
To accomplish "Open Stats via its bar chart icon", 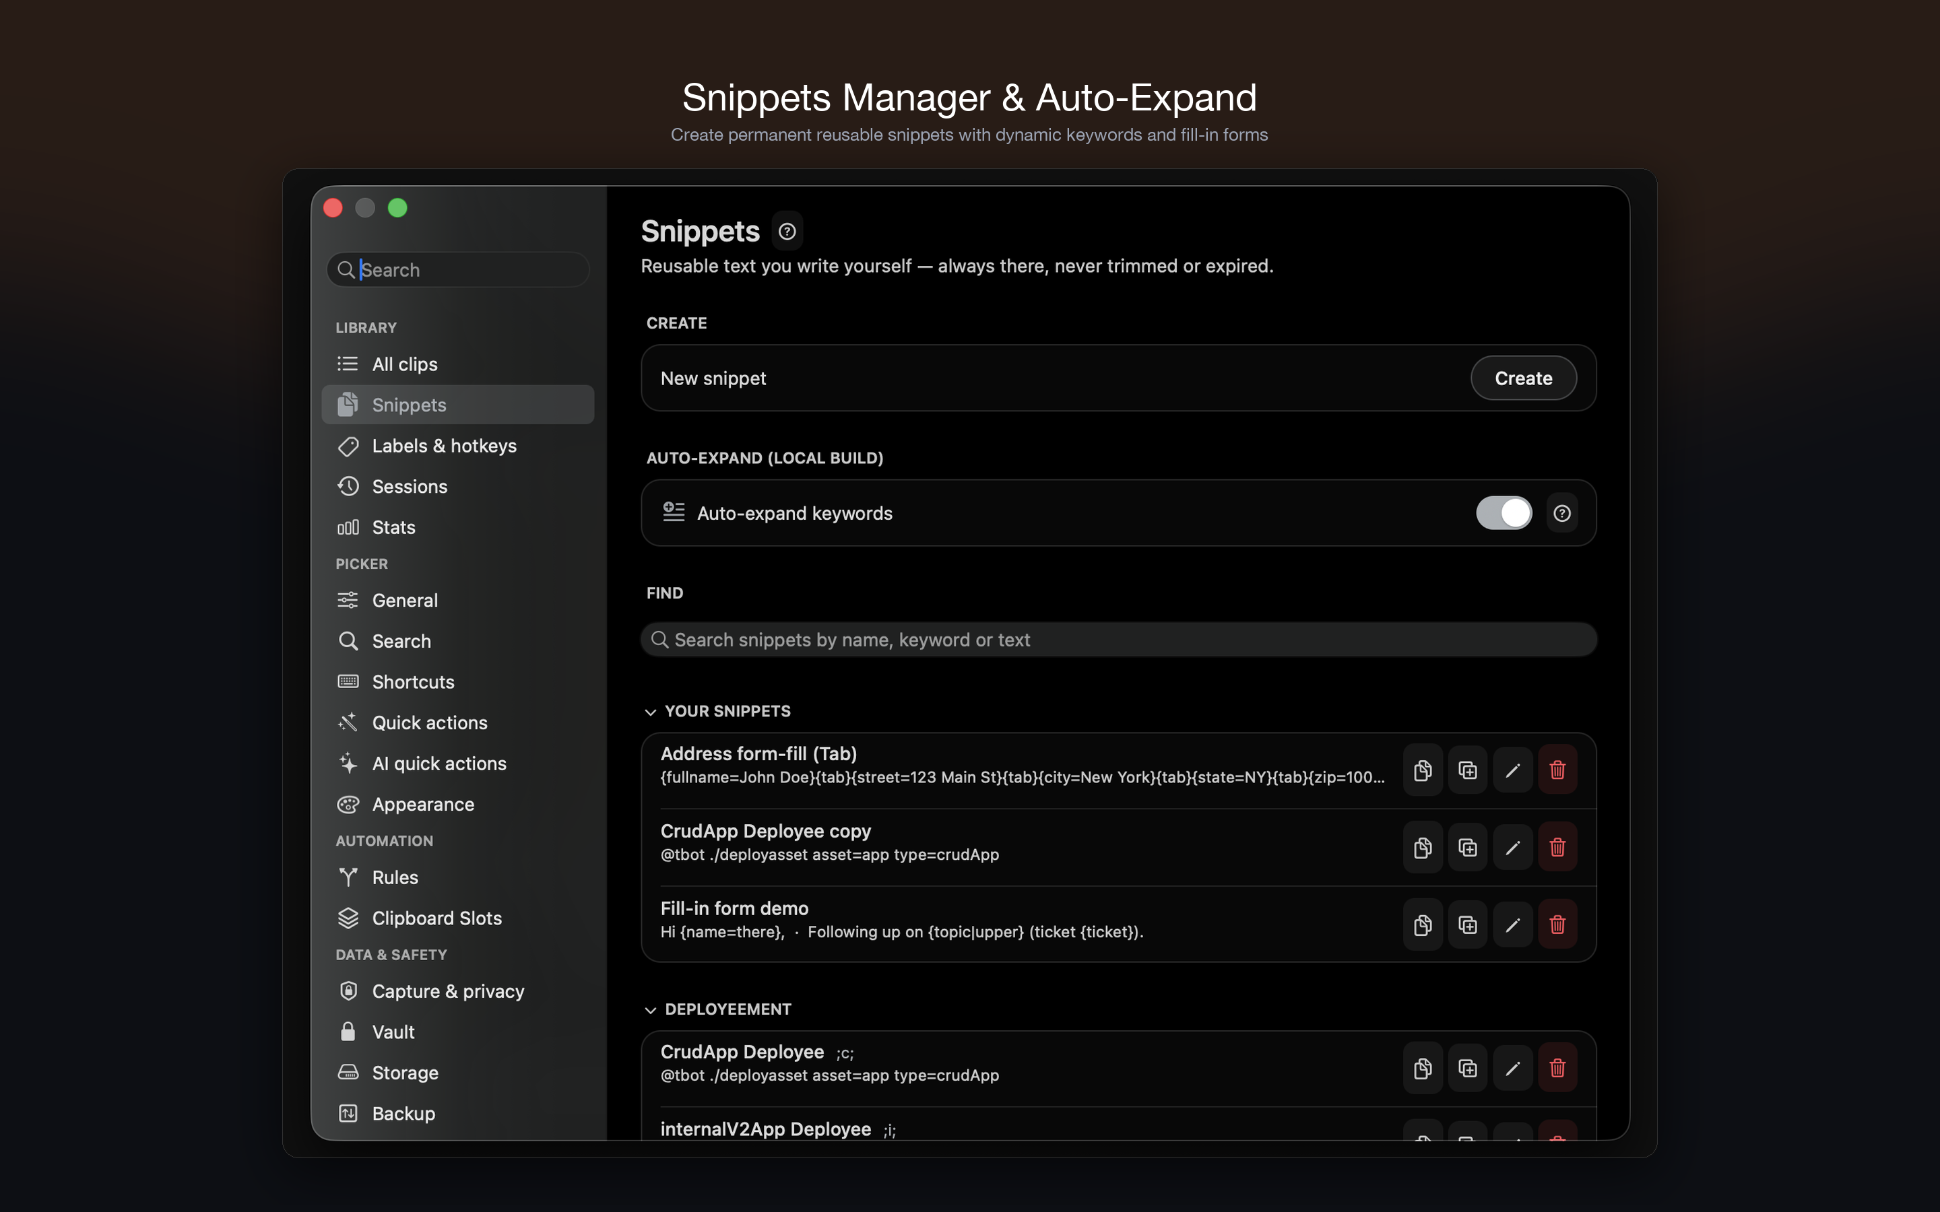I will click(x=348, y=527).
